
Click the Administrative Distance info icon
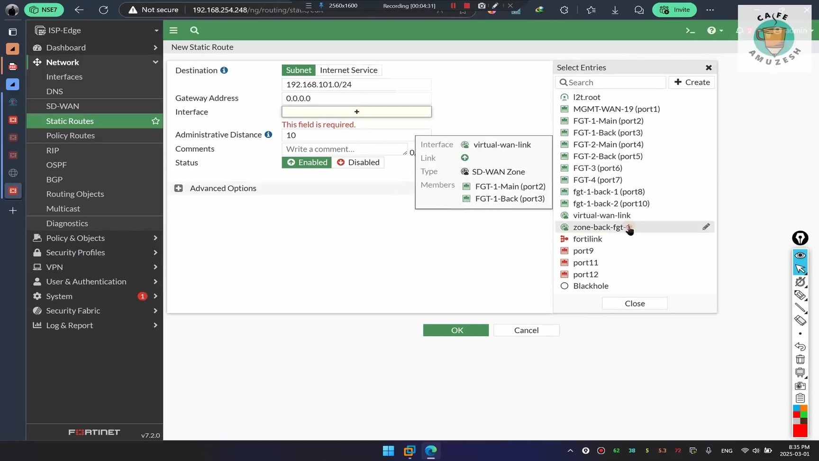268,135
